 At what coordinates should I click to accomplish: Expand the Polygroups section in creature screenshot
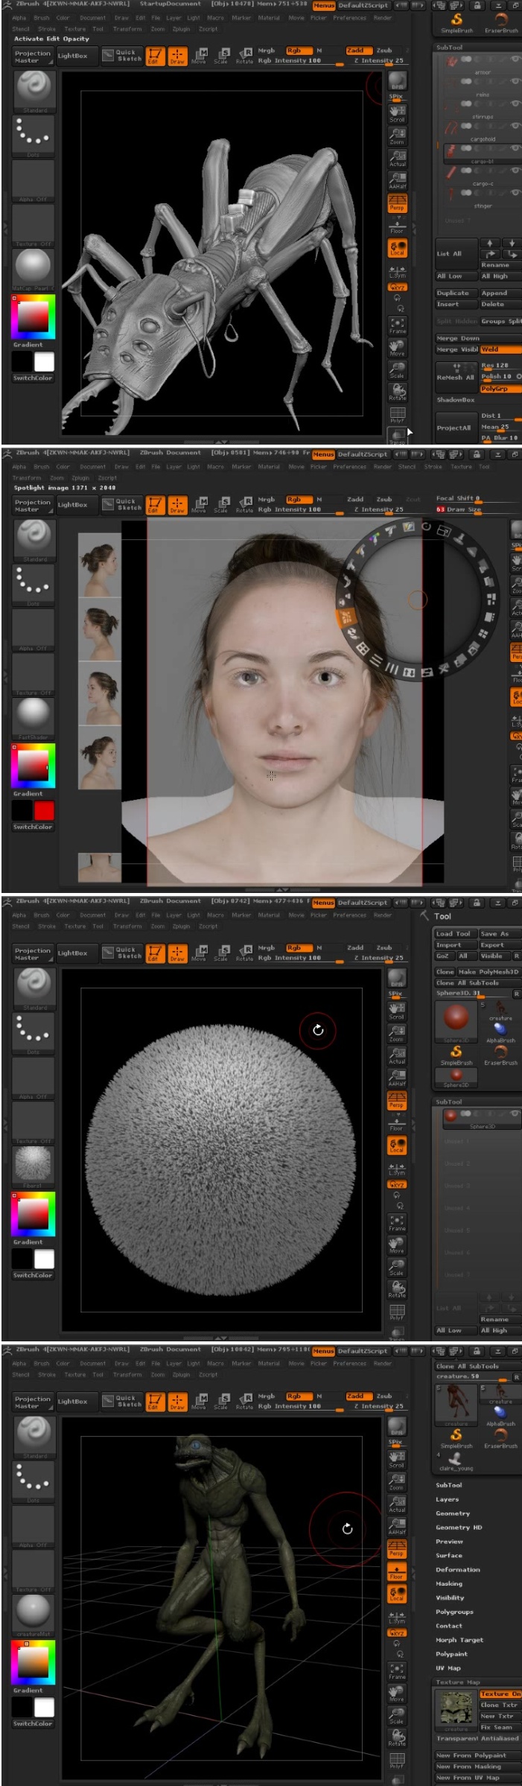(x=454, y=1612)
